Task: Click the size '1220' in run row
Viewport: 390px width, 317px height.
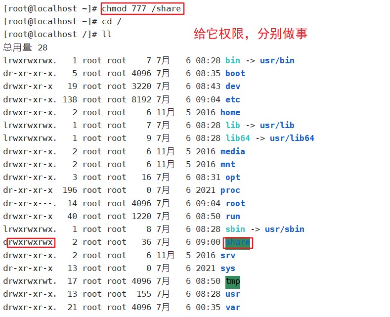Action: [x=141, y=217]
